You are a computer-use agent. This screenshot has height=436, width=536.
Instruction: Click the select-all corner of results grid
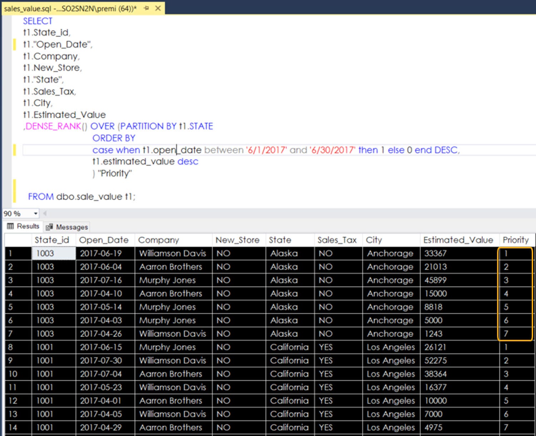(x=18, y=240)
